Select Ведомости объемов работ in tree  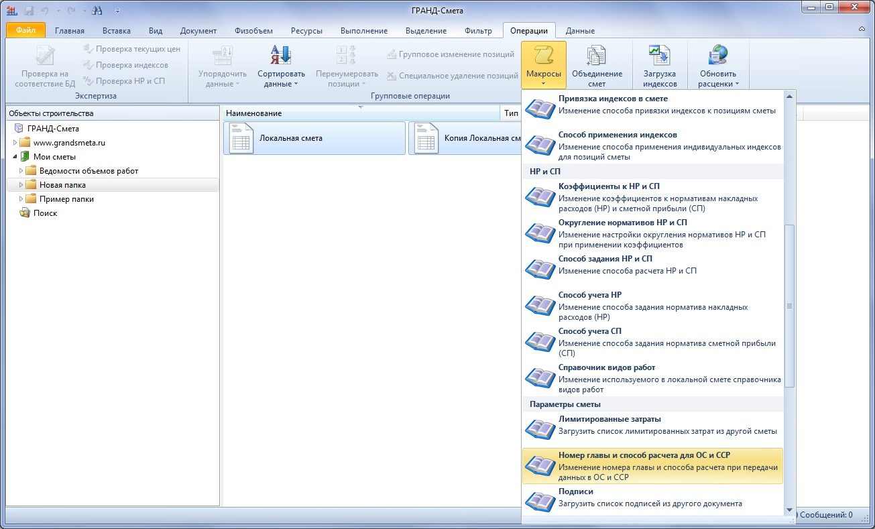89,171
